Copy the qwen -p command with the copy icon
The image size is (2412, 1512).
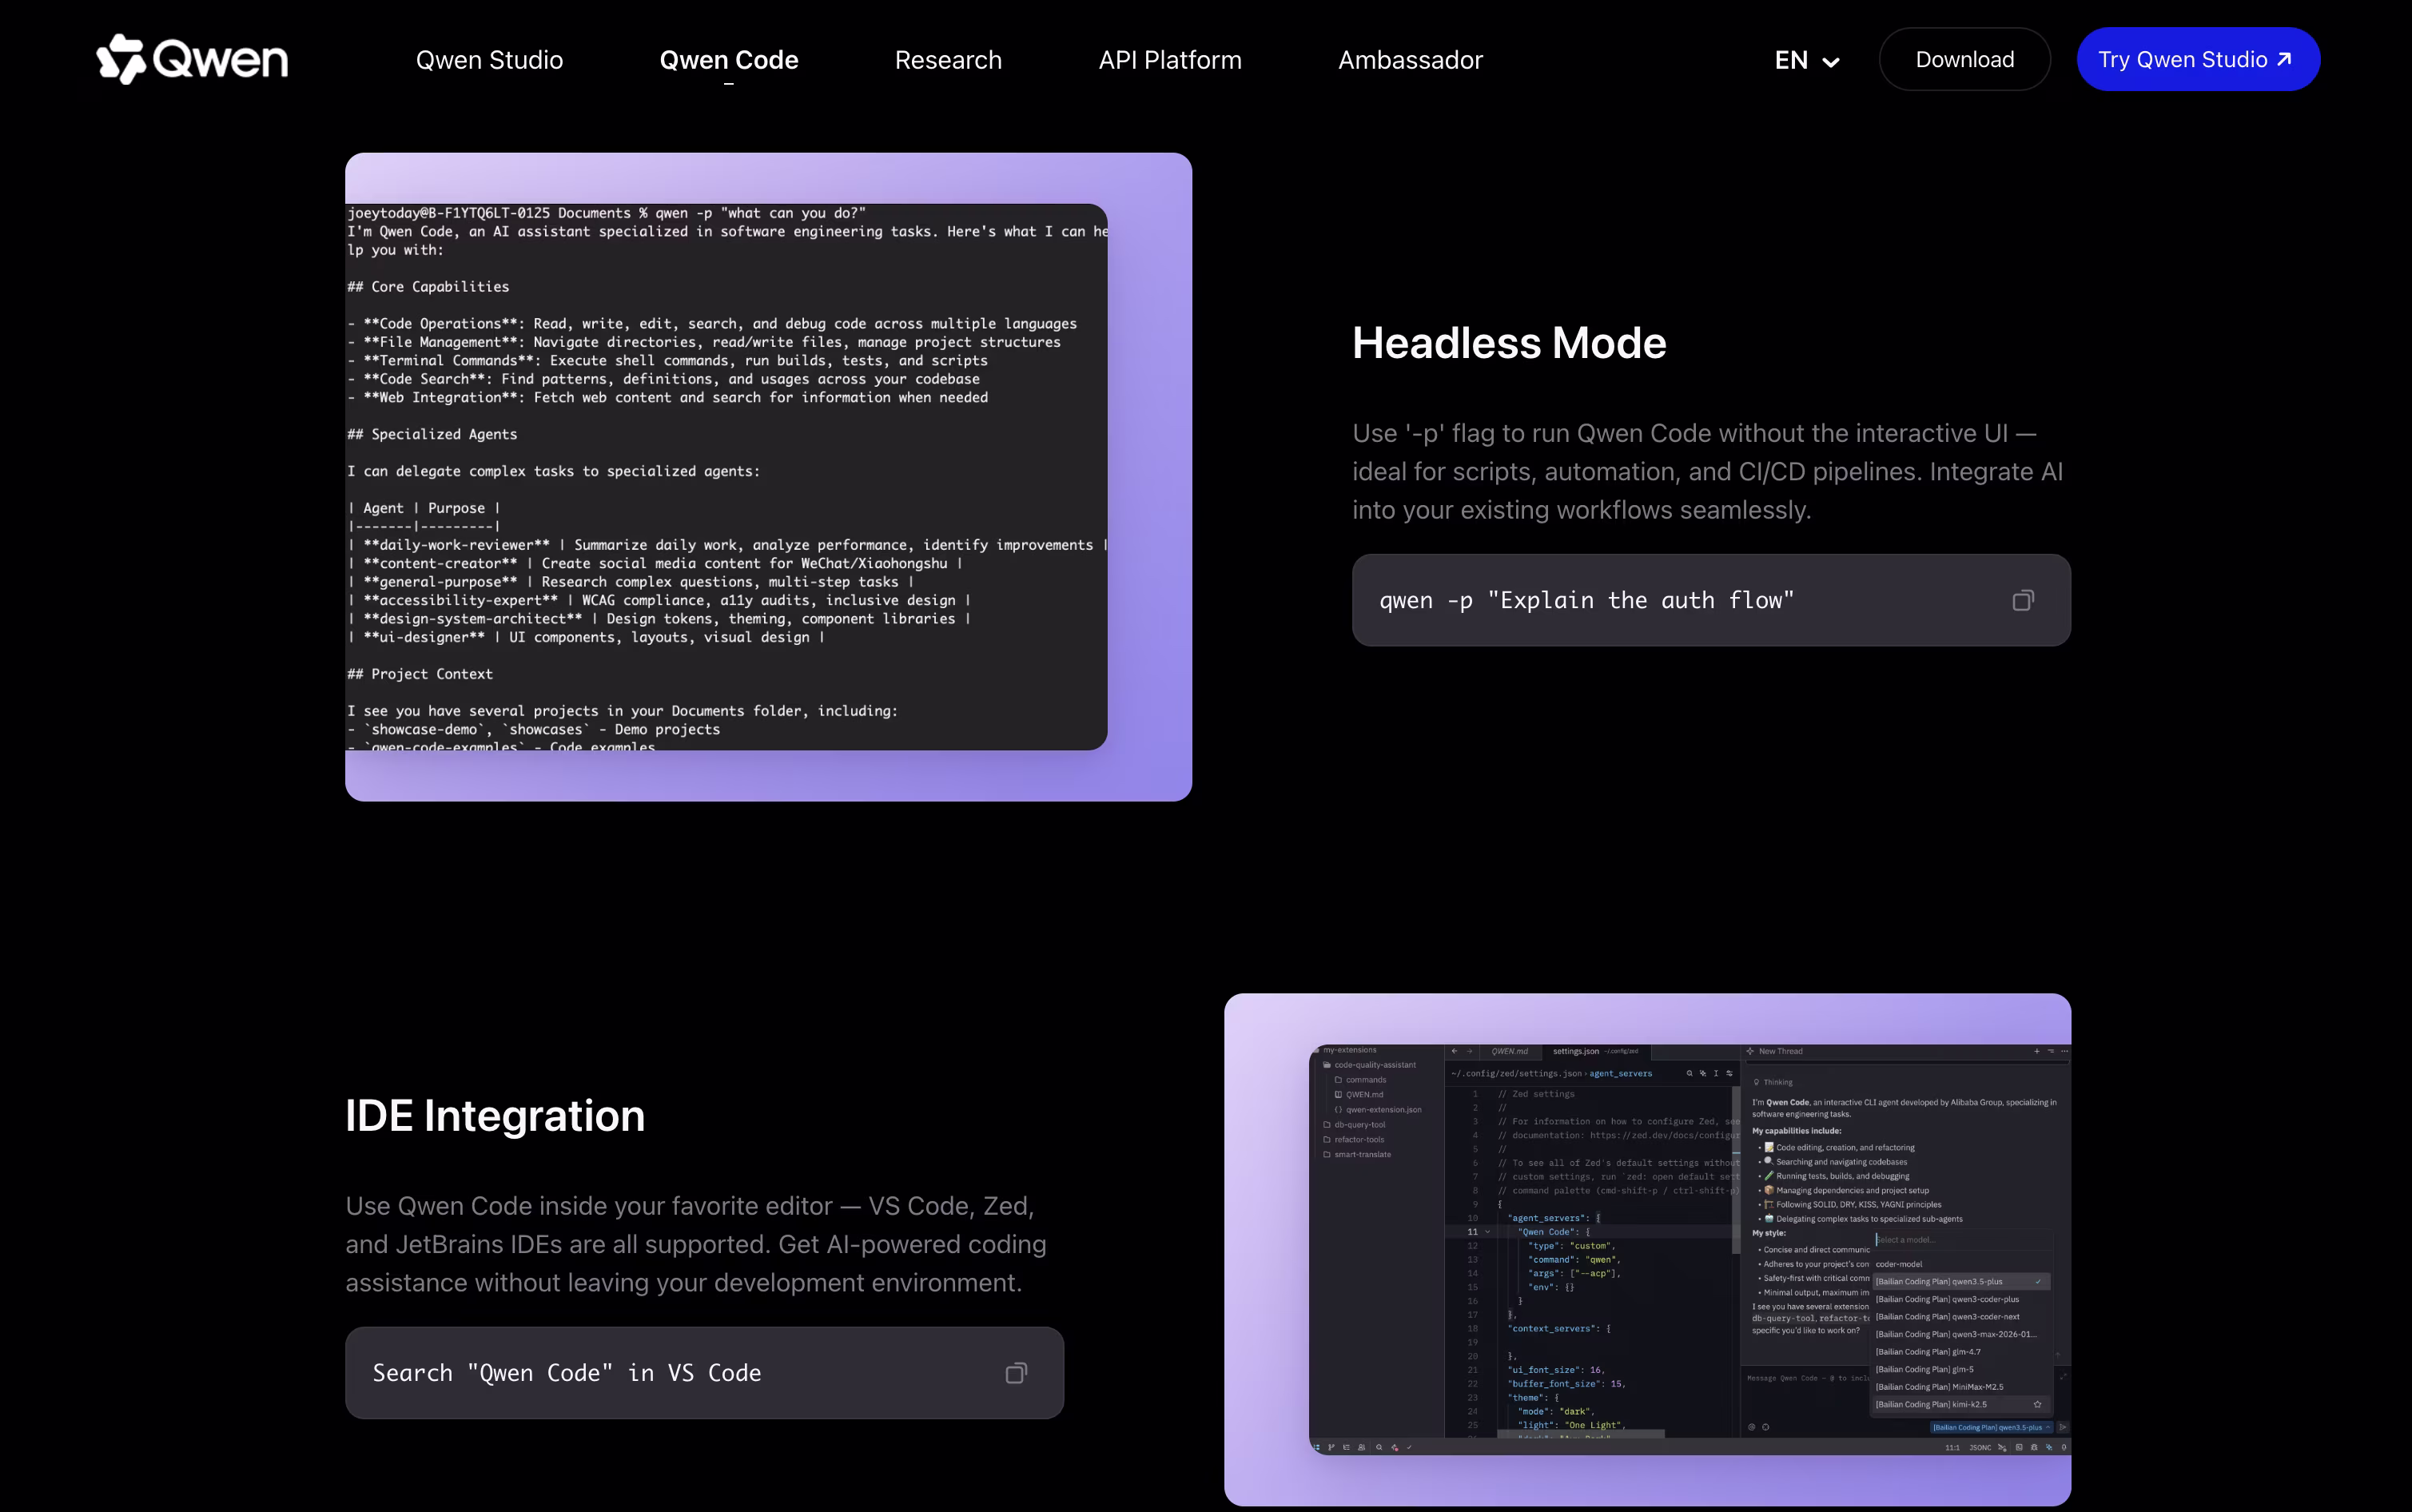tap(2022, 600)
